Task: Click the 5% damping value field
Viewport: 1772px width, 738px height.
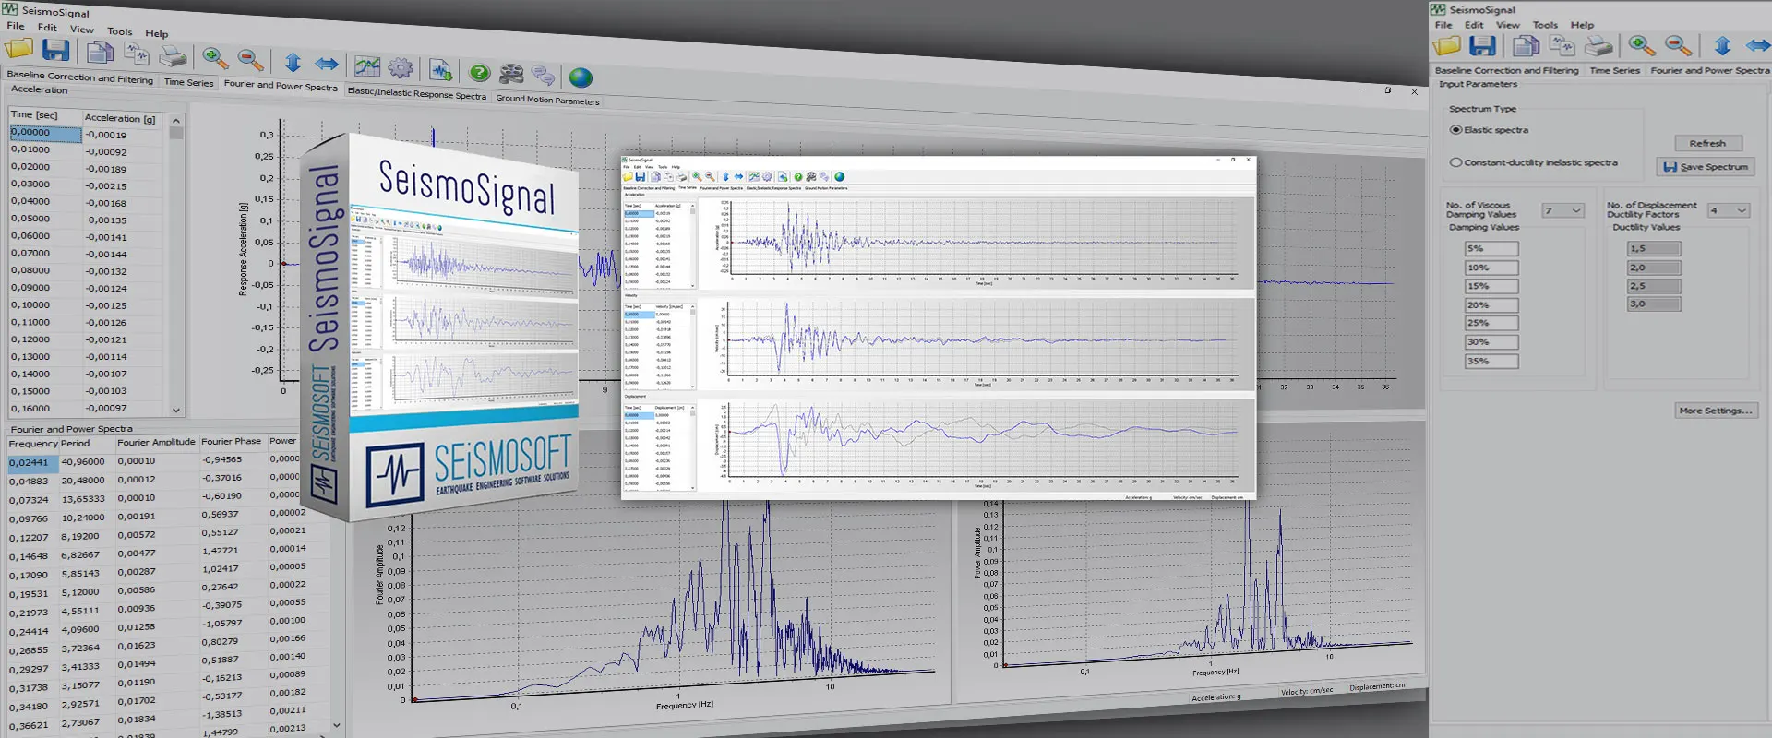Action: 1491,249
